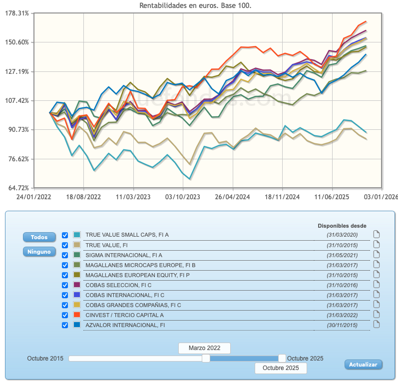The width and height of the screenshot is (398, 383).
Task: Open document icon for MAGALLANES MICROCAPS EUROPE
Action: [377, 264]
